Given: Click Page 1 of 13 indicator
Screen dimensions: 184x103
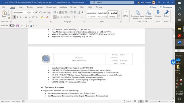Looking at the screenshot, I should click(x=5, y=102).
